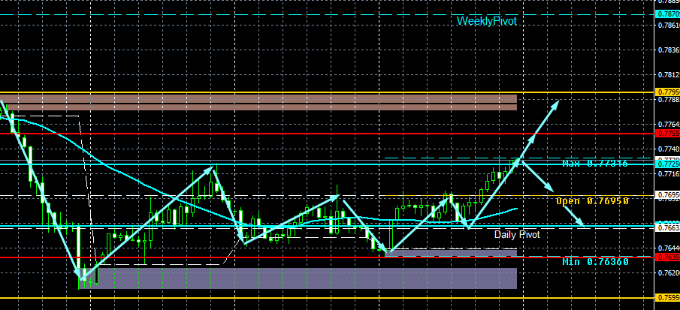Click the 0.7836 price axis value

tap(668, 50)
